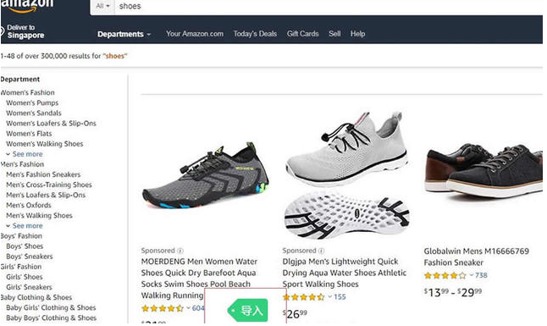547x326 pixels.
Task: Select Women's Sandals department filter
Action: pyautogui.click(x=34, y=113)
